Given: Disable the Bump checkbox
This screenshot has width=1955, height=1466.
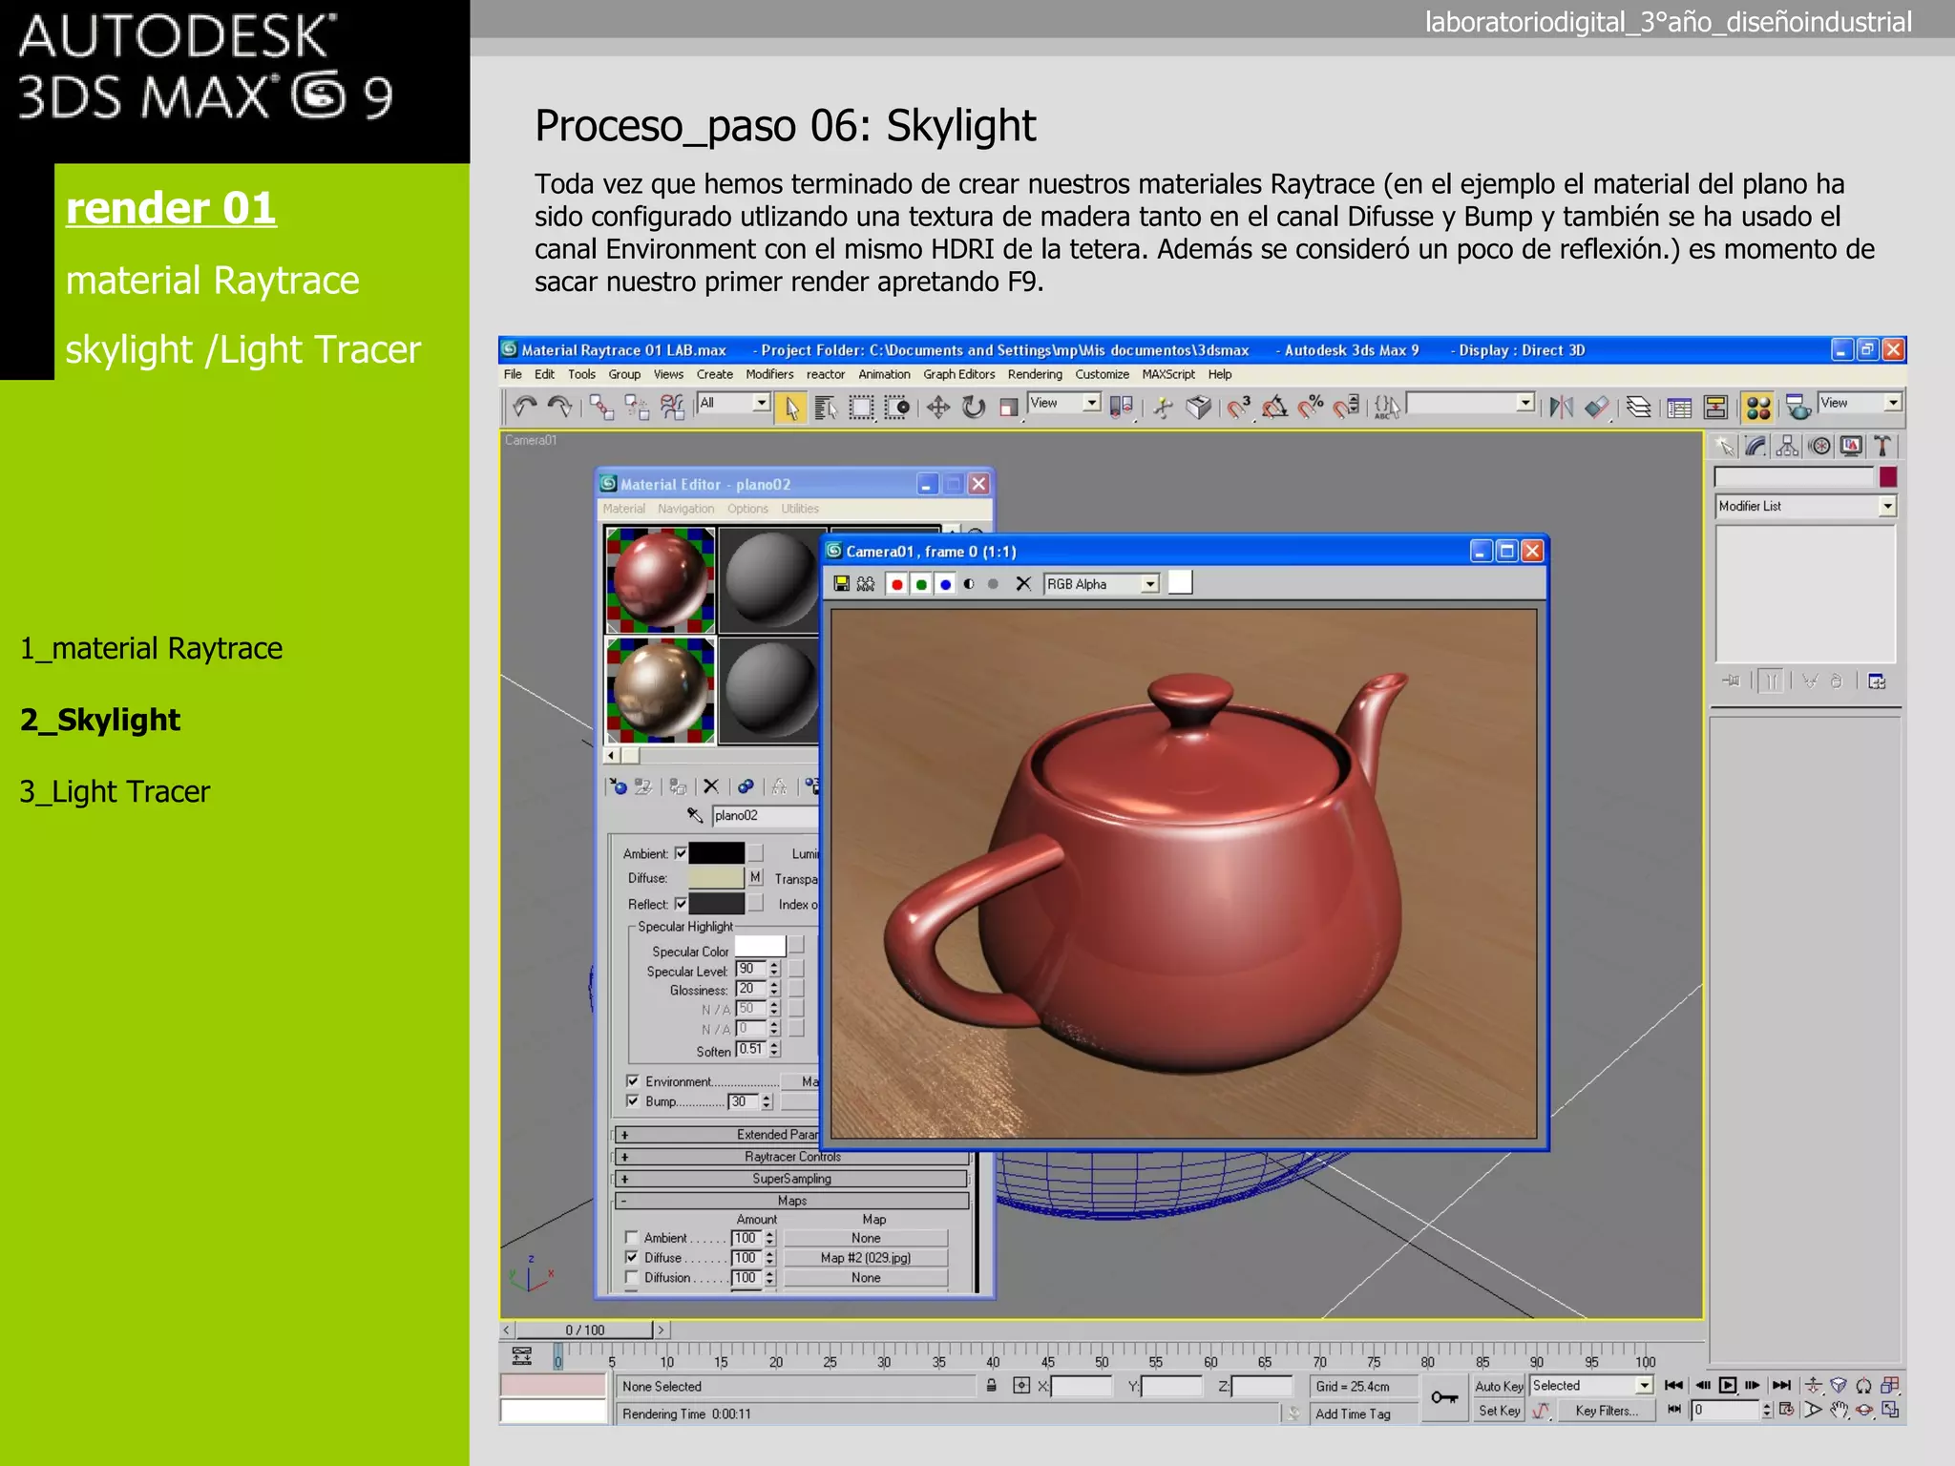Looking at the screenshot, I should tap(632, 1100).
